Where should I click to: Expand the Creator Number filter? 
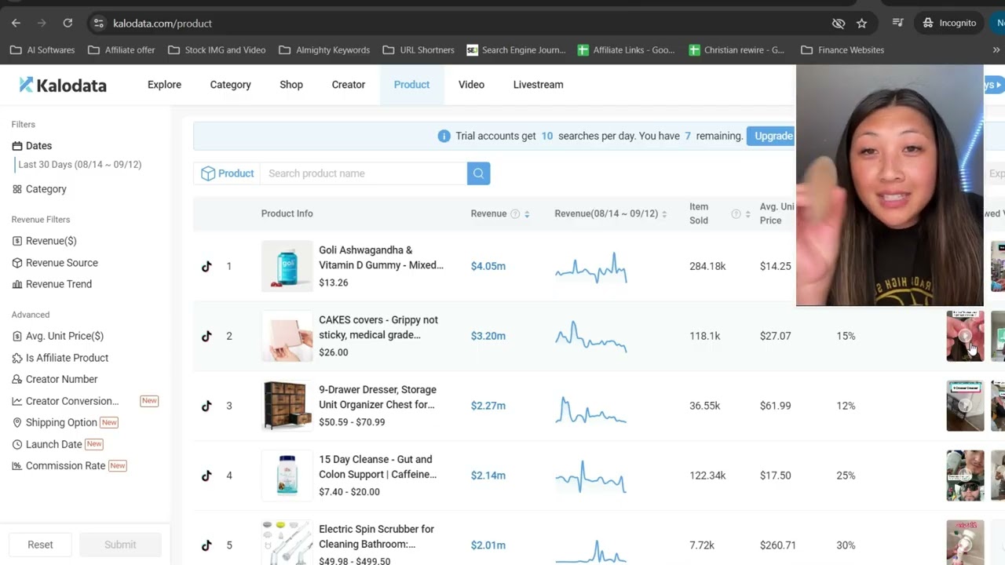(55, 379)
